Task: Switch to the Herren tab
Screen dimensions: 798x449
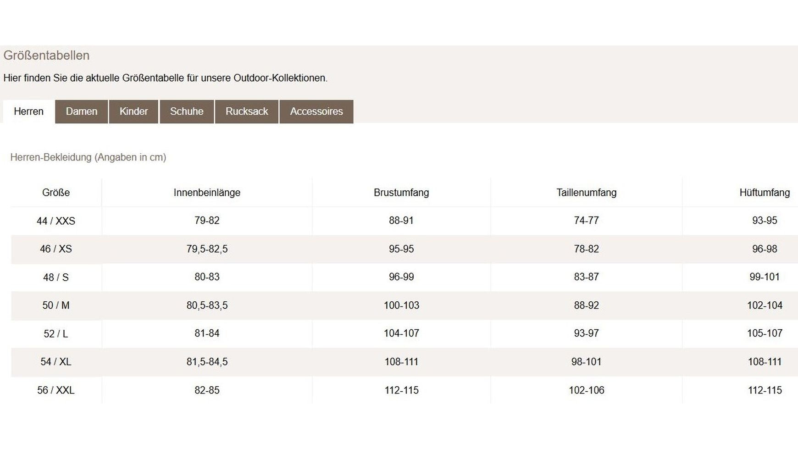Action: point(28,111)
